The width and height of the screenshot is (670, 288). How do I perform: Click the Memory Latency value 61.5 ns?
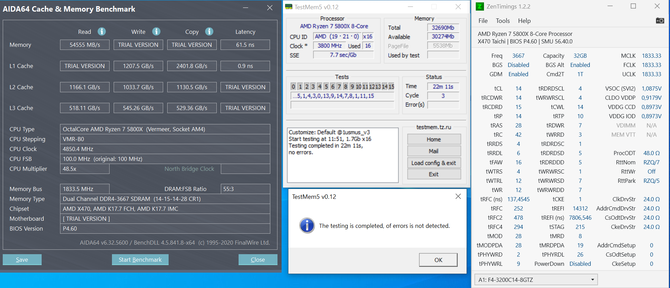point(245,45)
